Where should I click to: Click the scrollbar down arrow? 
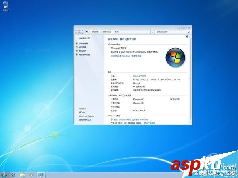190,123
